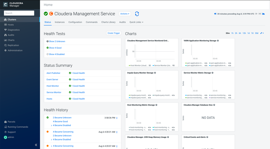Open the Charts Library tab
Image resolution: width=270 pixels, height=149 pixels.
[108, 22]
